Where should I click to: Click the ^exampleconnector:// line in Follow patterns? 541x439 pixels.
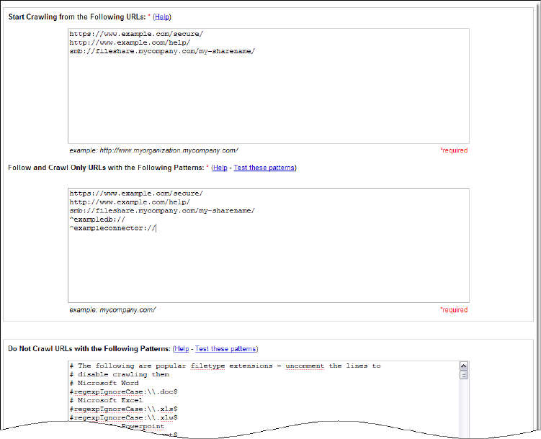(112, 229)
